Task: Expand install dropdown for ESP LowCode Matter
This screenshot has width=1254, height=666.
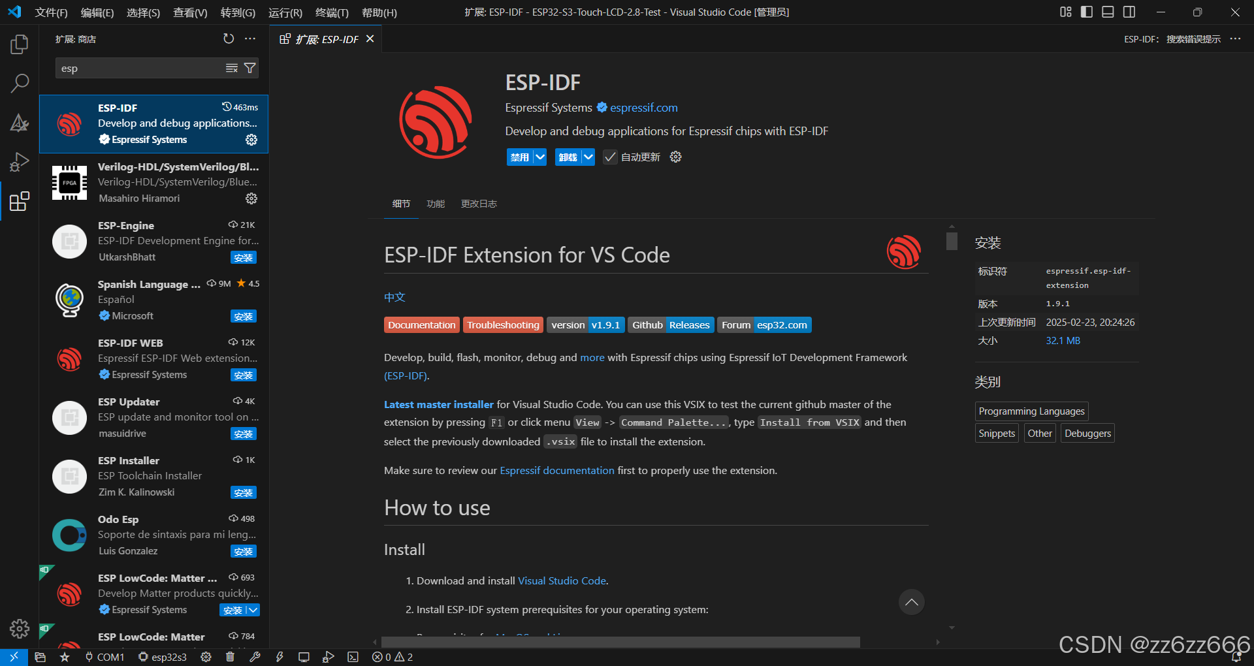Action: pyautogui.click(x=253, y=610)
